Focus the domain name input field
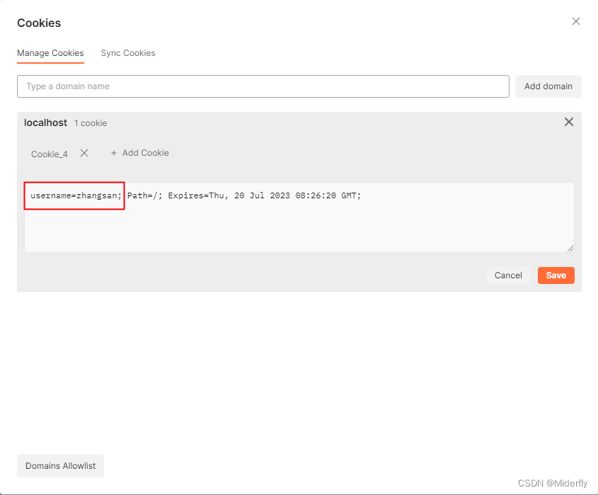598x495 pixels. click(x=263, y=86)
